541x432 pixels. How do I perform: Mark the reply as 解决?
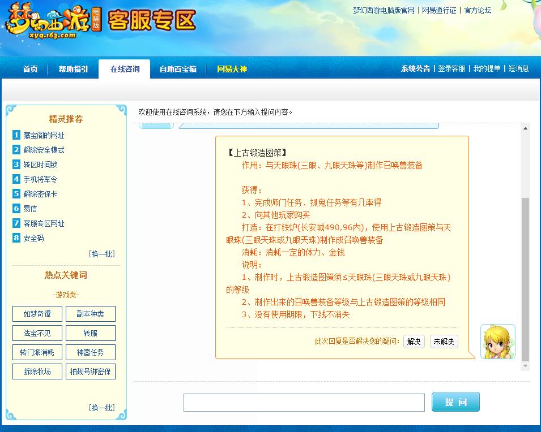pyautogui.click(x=413, y=342)
